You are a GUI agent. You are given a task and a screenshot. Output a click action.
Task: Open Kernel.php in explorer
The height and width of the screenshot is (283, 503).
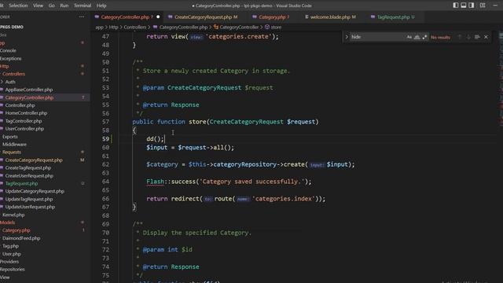[13, 215]
